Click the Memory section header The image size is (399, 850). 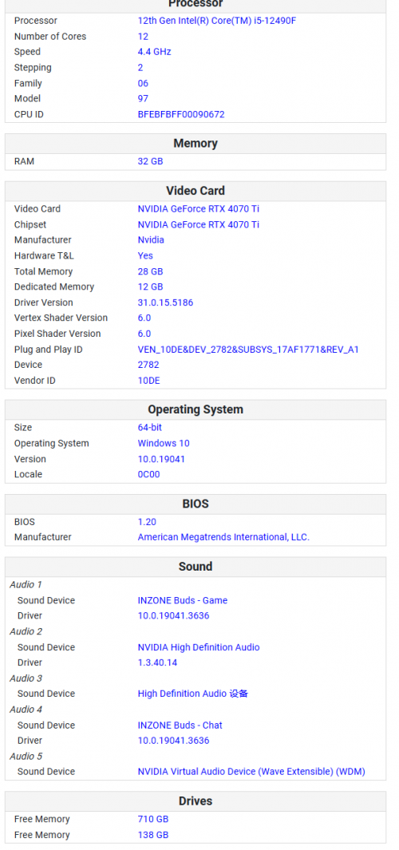pos(196,144)
